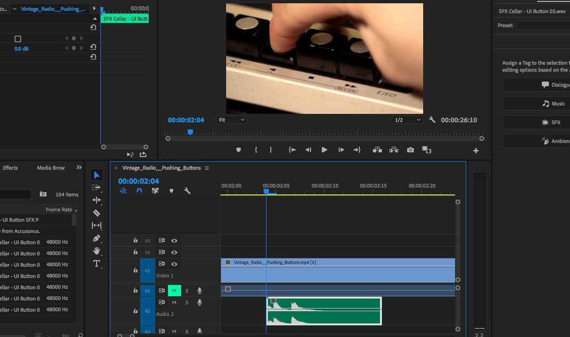
Task: Assign the Music audio tag
Action: 536,104
